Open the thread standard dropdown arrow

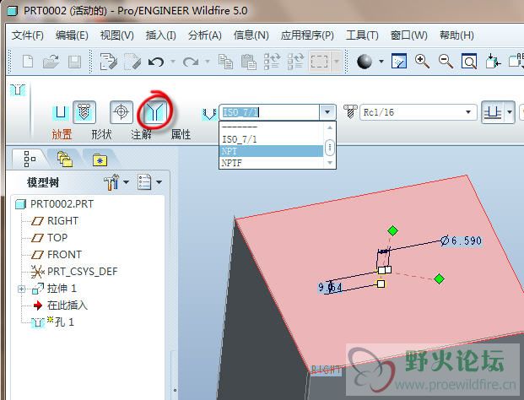point(327,112)
